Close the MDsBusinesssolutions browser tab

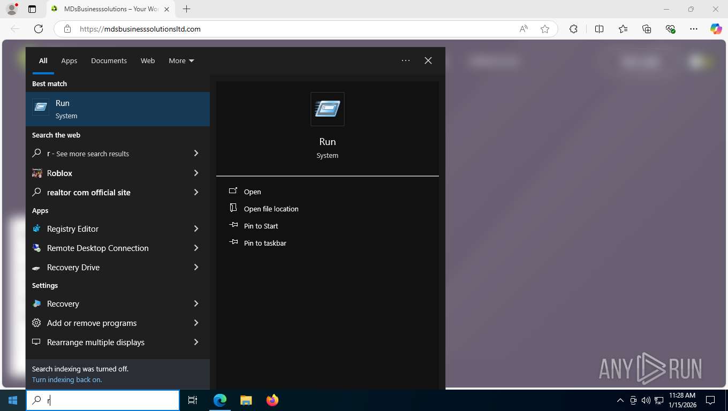[166, 9]
